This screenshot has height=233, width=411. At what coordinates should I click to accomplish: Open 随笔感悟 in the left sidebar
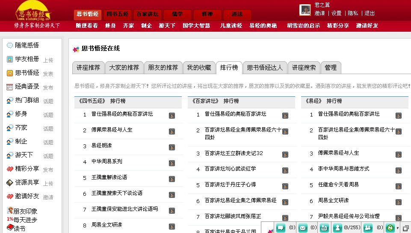27,45
